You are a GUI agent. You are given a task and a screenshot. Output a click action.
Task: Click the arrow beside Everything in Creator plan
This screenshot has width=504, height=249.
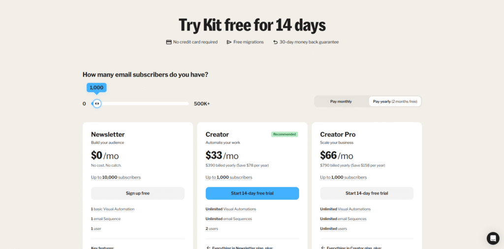(323, 248)
